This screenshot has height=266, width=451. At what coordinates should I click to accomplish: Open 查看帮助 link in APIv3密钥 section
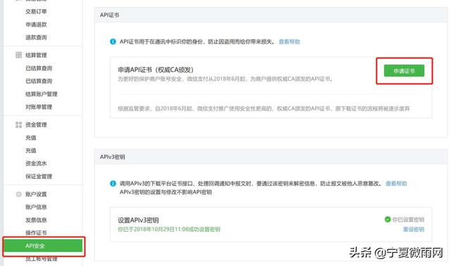[x=396, y=183]
